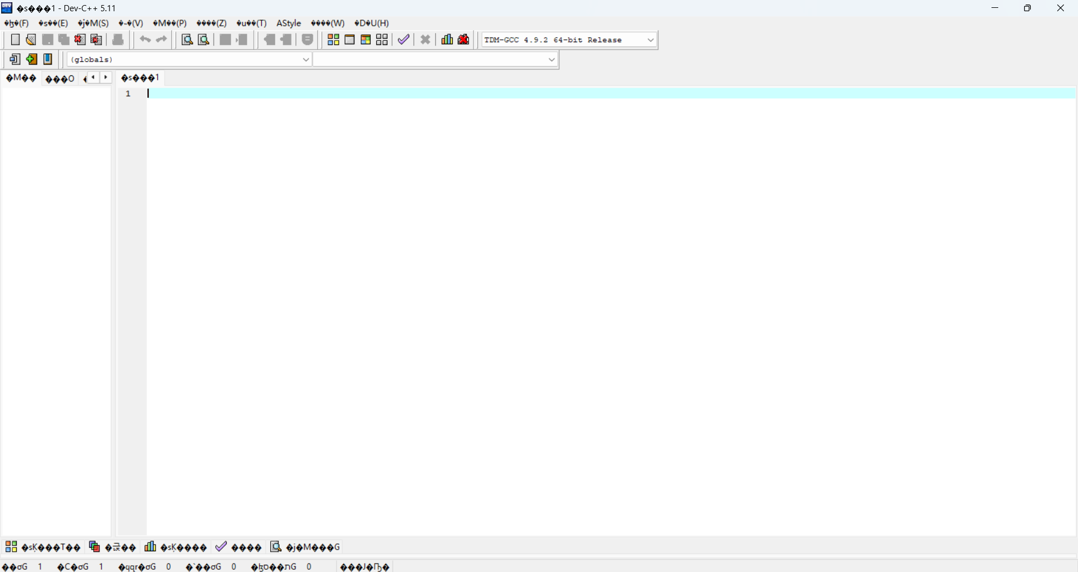This screenshot has width=1078, height=572.
Task: Open the Project menu marked (P)
Action: click(170, 23)
